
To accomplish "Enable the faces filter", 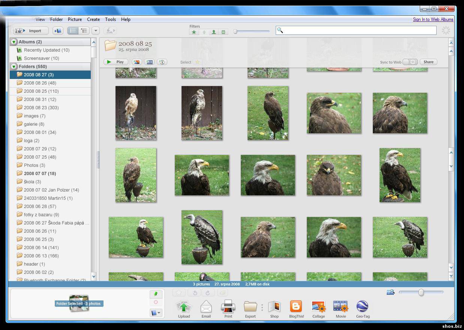I will click(213, 32).
